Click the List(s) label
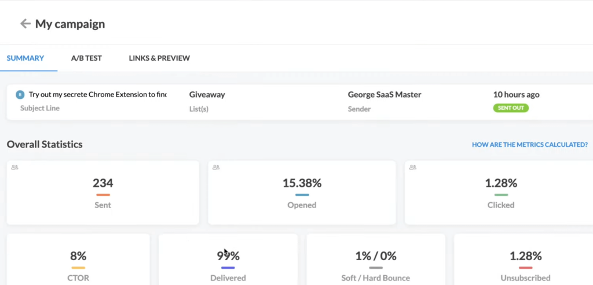 tap(199, 109)
